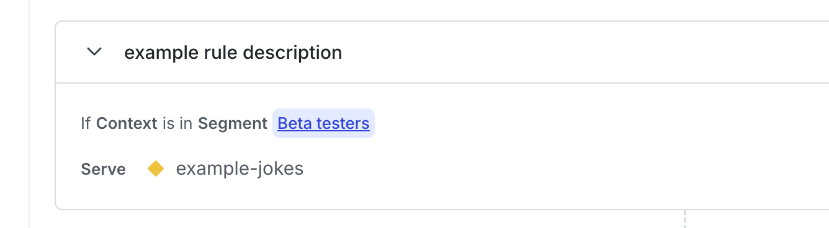Collapse the example rule description chevron

[94, 52]
